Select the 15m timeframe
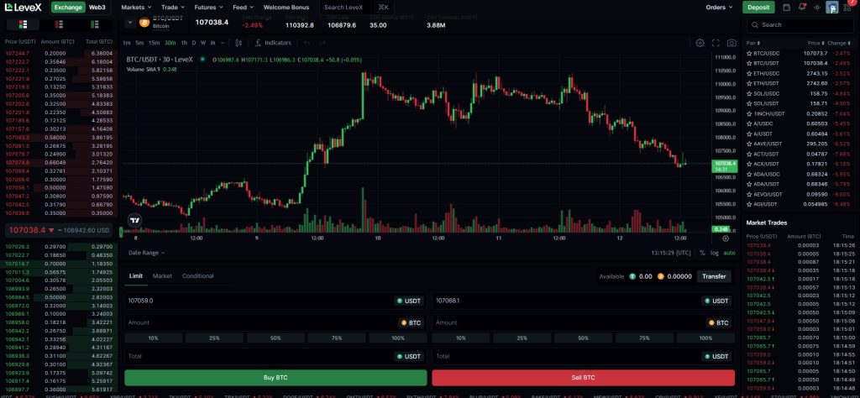The height and width of the screenshot is (398, 860). (x=155, y=43)
